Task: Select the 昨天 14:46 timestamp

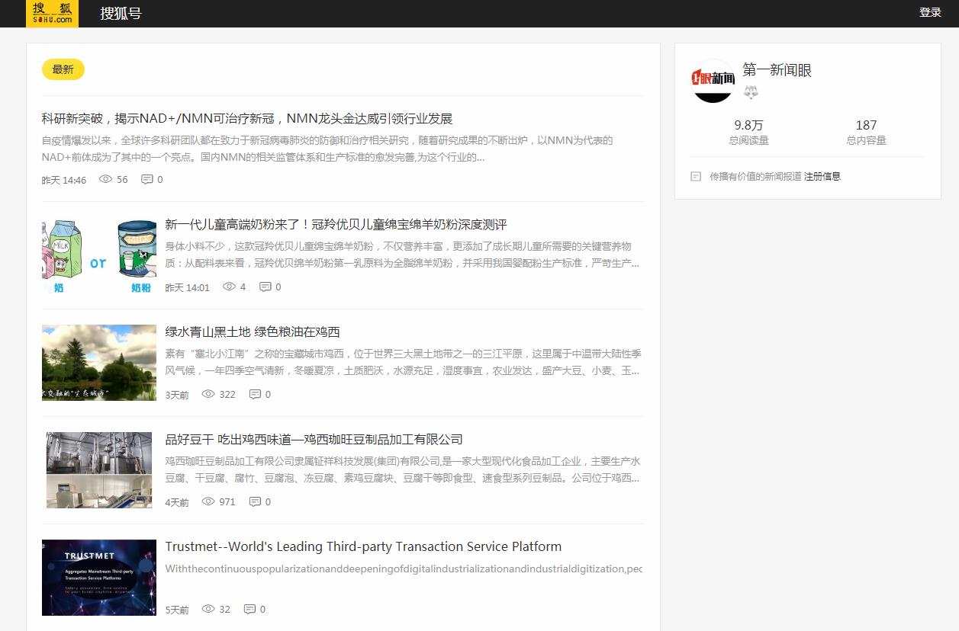Action: tap(64, 180)
